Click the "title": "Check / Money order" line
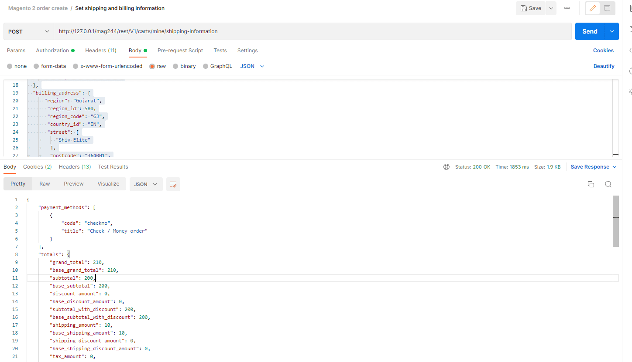 [x=104, y=231]
